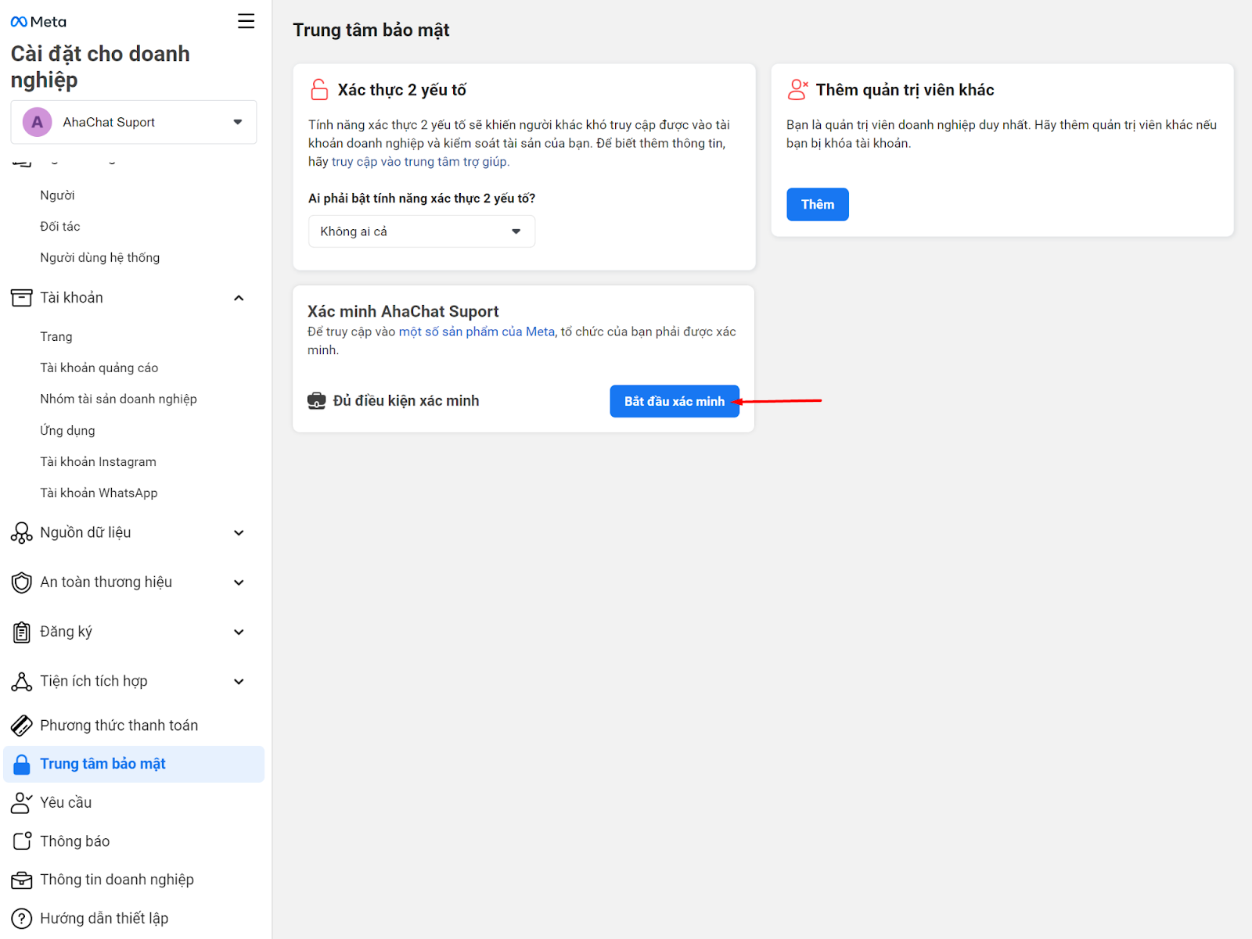Expand the An toàn thương hiệu chevron
This screenshot has width=1252, height=939.
tap(239, 582)
